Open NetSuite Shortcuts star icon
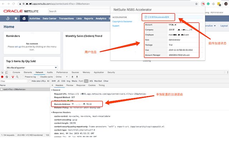 [16, 18]
